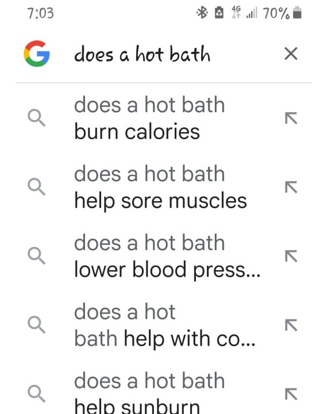Fill query using arrow beside help sunburn
The height and width of the screenshot is (414, 328).
(x=291, y=394)
